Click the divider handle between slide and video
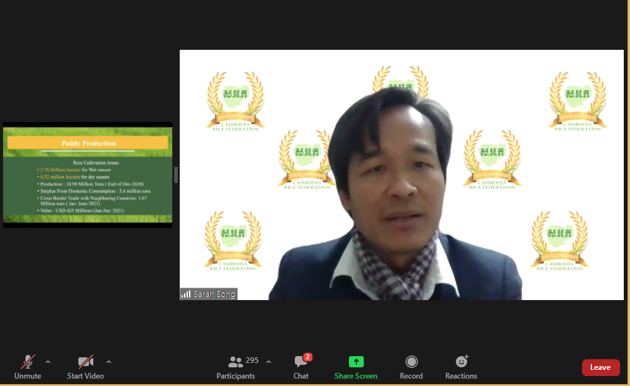This screenshot has width=630, height=386. pos(176,175)
